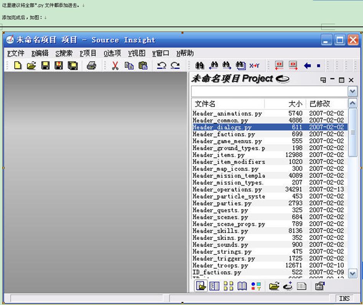
Task: Click the Print icon in toolbar
Action: click(91, 66)
